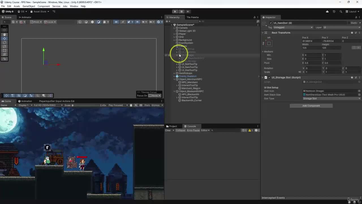
Task: Open the Play Focused dropdown in Game view
Action: [117, 105]
